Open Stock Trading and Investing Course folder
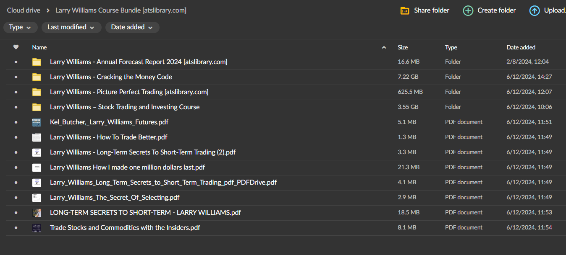This screenshot has height=255, width=566. tap(124, 107)
